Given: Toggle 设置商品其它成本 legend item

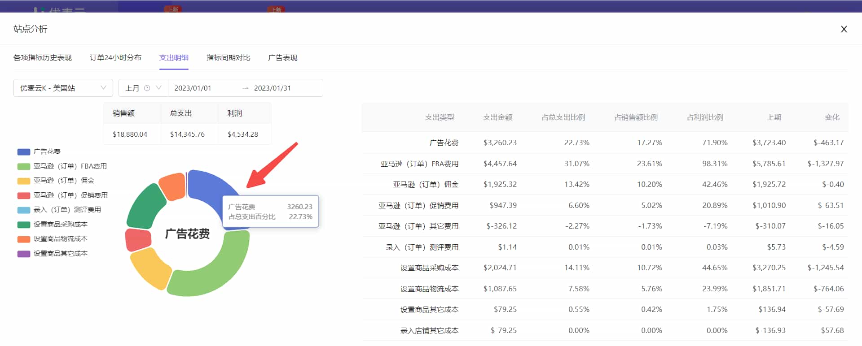Looking at the screenshot, I should (53, 254).
